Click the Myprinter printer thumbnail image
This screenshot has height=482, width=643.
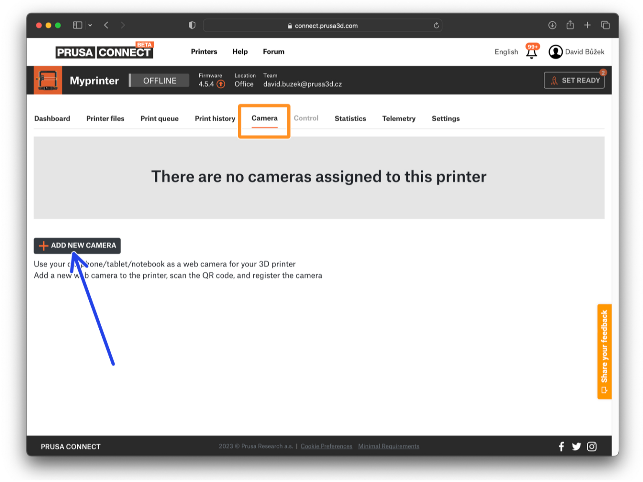coord(48,80)
